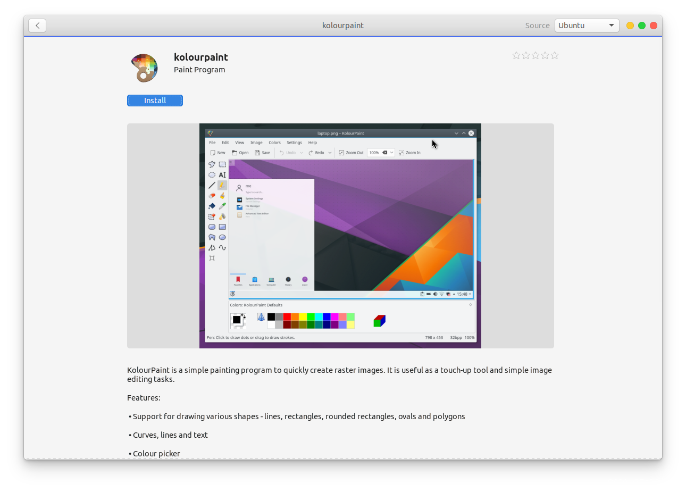Rate kolourpaint with the fourth star
This screenshot has width=686, height=492.
click(x=545, y=55)
